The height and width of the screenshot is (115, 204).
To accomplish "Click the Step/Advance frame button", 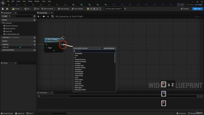I will click(x=91, y=9).
